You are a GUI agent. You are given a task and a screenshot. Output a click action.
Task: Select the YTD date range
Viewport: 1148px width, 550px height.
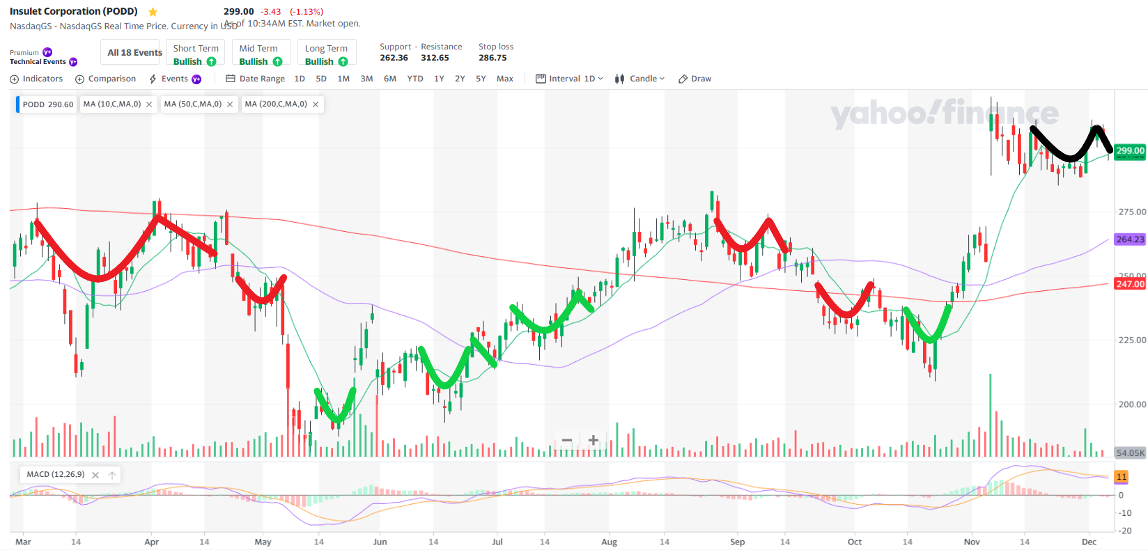point(415,79)
